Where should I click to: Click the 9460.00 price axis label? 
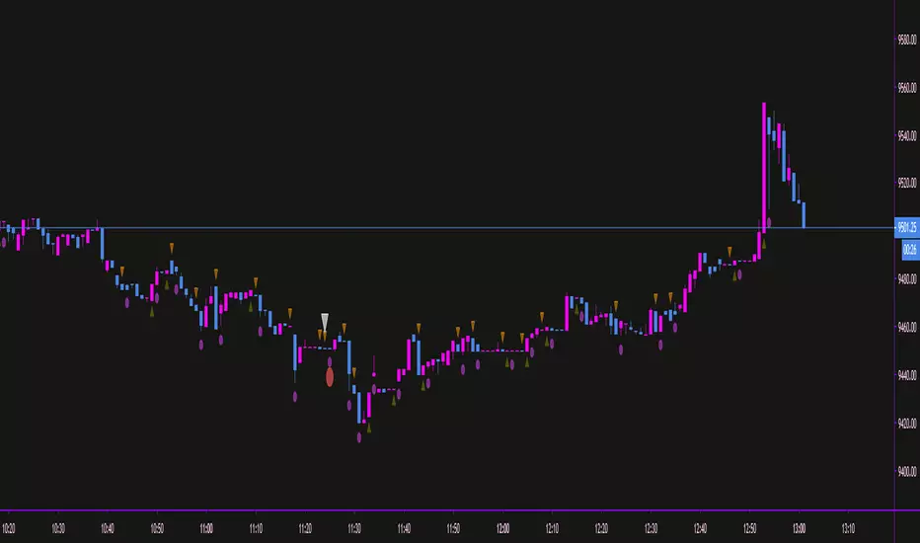(906, 327)
